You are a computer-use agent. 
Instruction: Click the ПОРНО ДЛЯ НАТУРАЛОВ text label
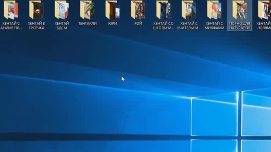tap(240, 26)
